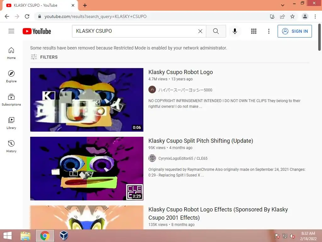Click the description starting NO COPYRIGHT INFRINGEMENT INTENDED

pos(224,103)
